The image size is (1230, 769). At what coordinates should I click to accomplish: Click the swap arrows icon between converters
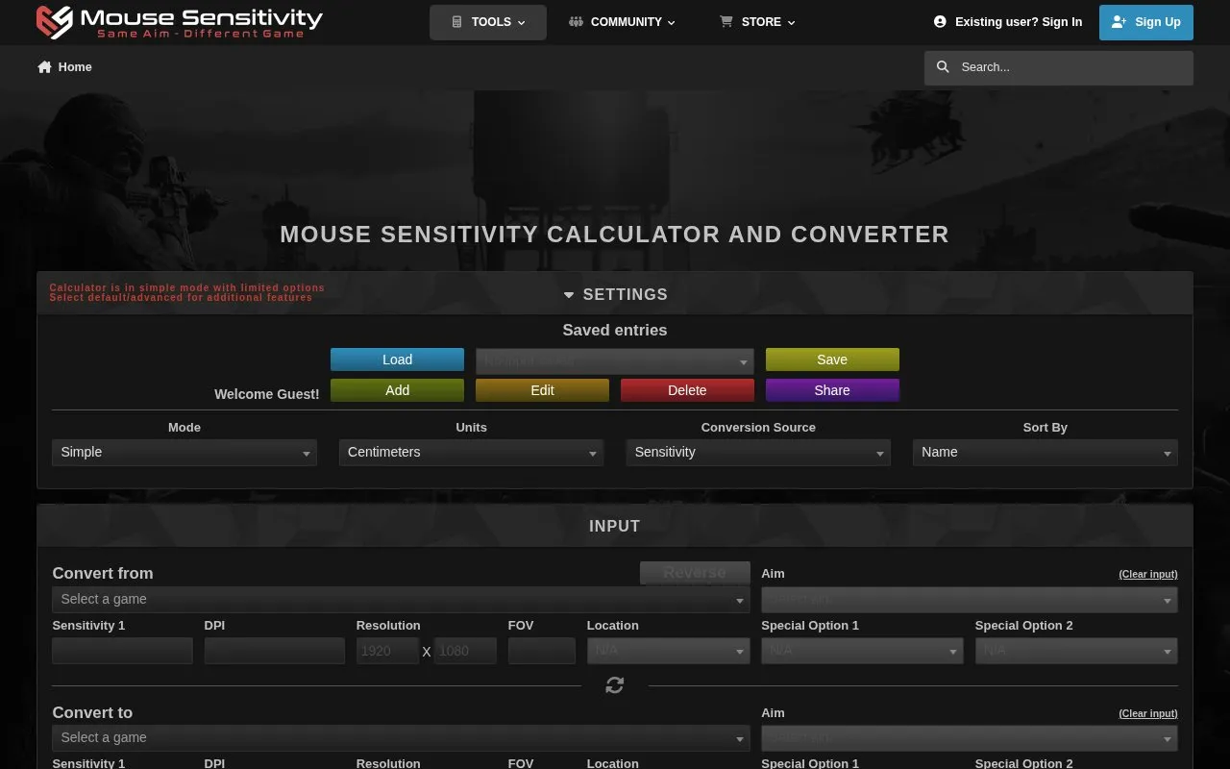(615, 685)
